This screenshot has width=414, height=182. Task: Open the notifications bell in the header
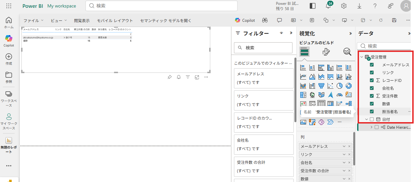[328, 6]
